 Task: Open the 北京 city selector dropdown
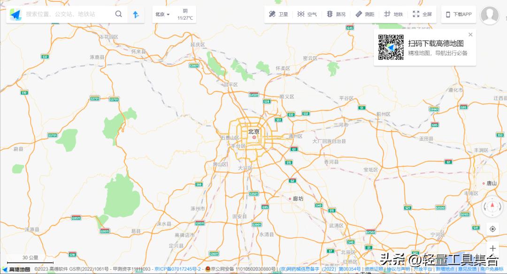pos(161,14)
